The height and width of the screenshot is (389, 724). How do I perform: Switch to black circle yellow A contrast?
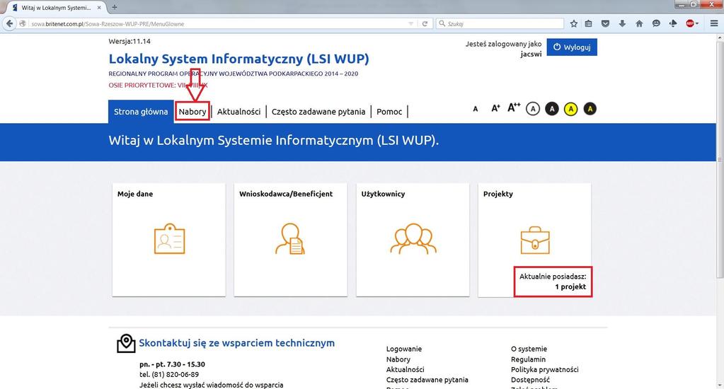tap(590, 109)
